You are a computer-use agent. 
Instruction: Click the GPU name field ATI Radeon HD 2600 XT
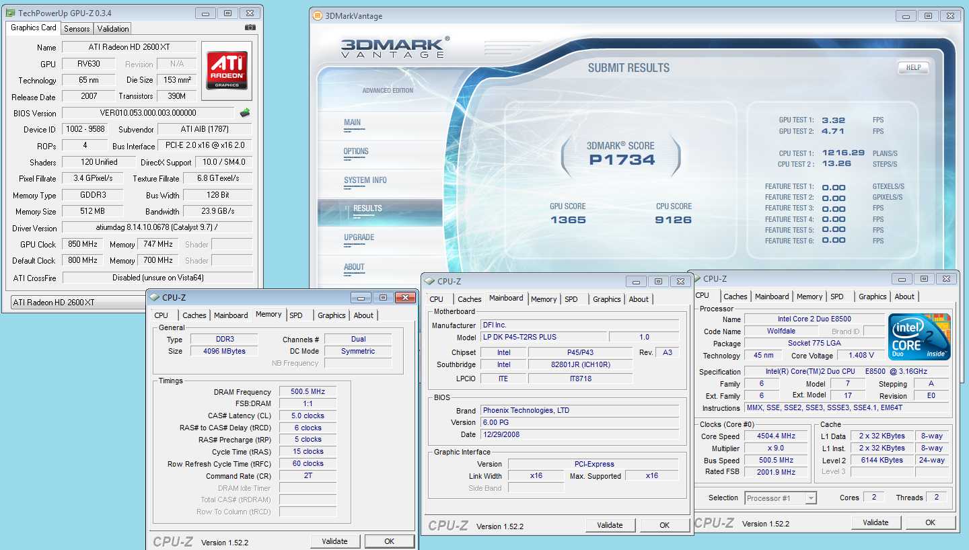click(x=129, y=47)
